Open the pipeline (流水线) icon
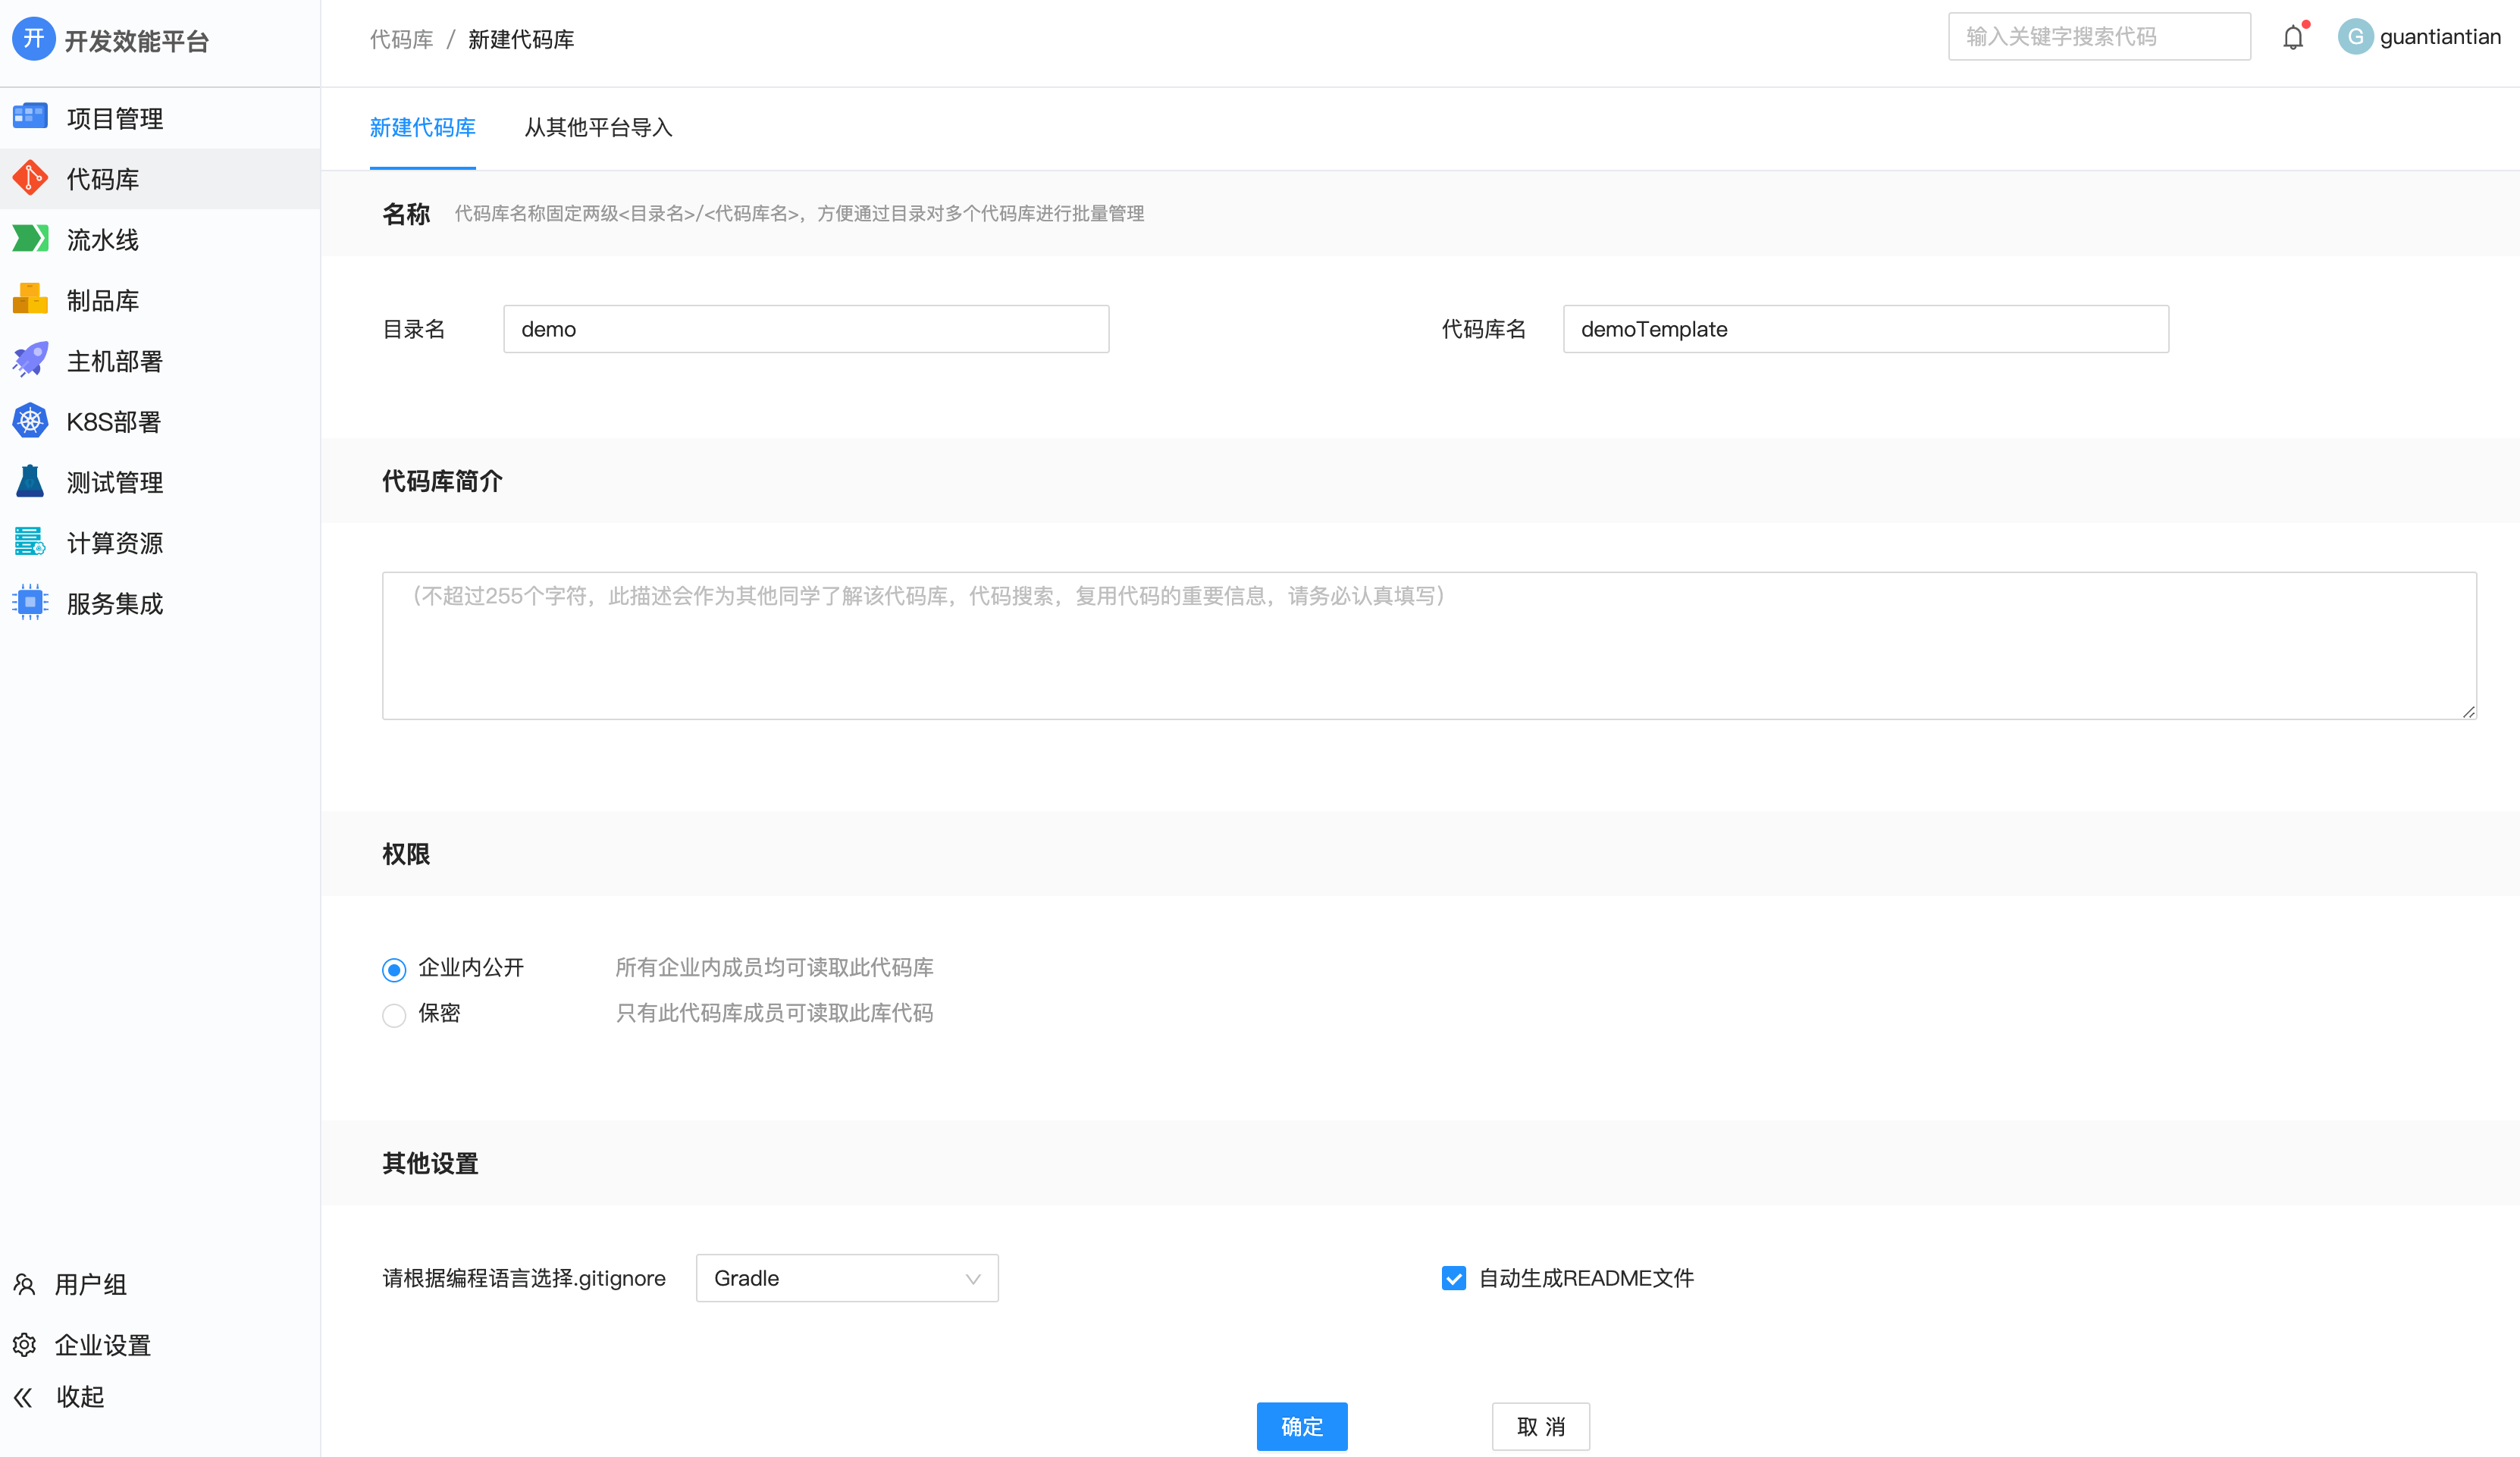2520x1457 pixels. pyautogui.click(x=30, y=239)
